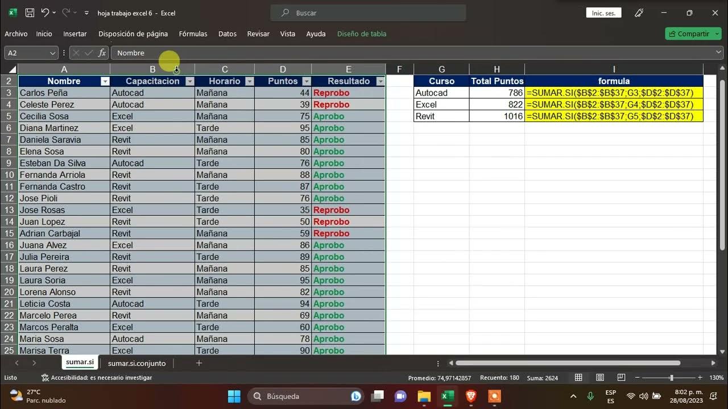The height and width of the screenshot is (409, 728).
Task: Click cell H3 with value 786
Action: point(497,93)
